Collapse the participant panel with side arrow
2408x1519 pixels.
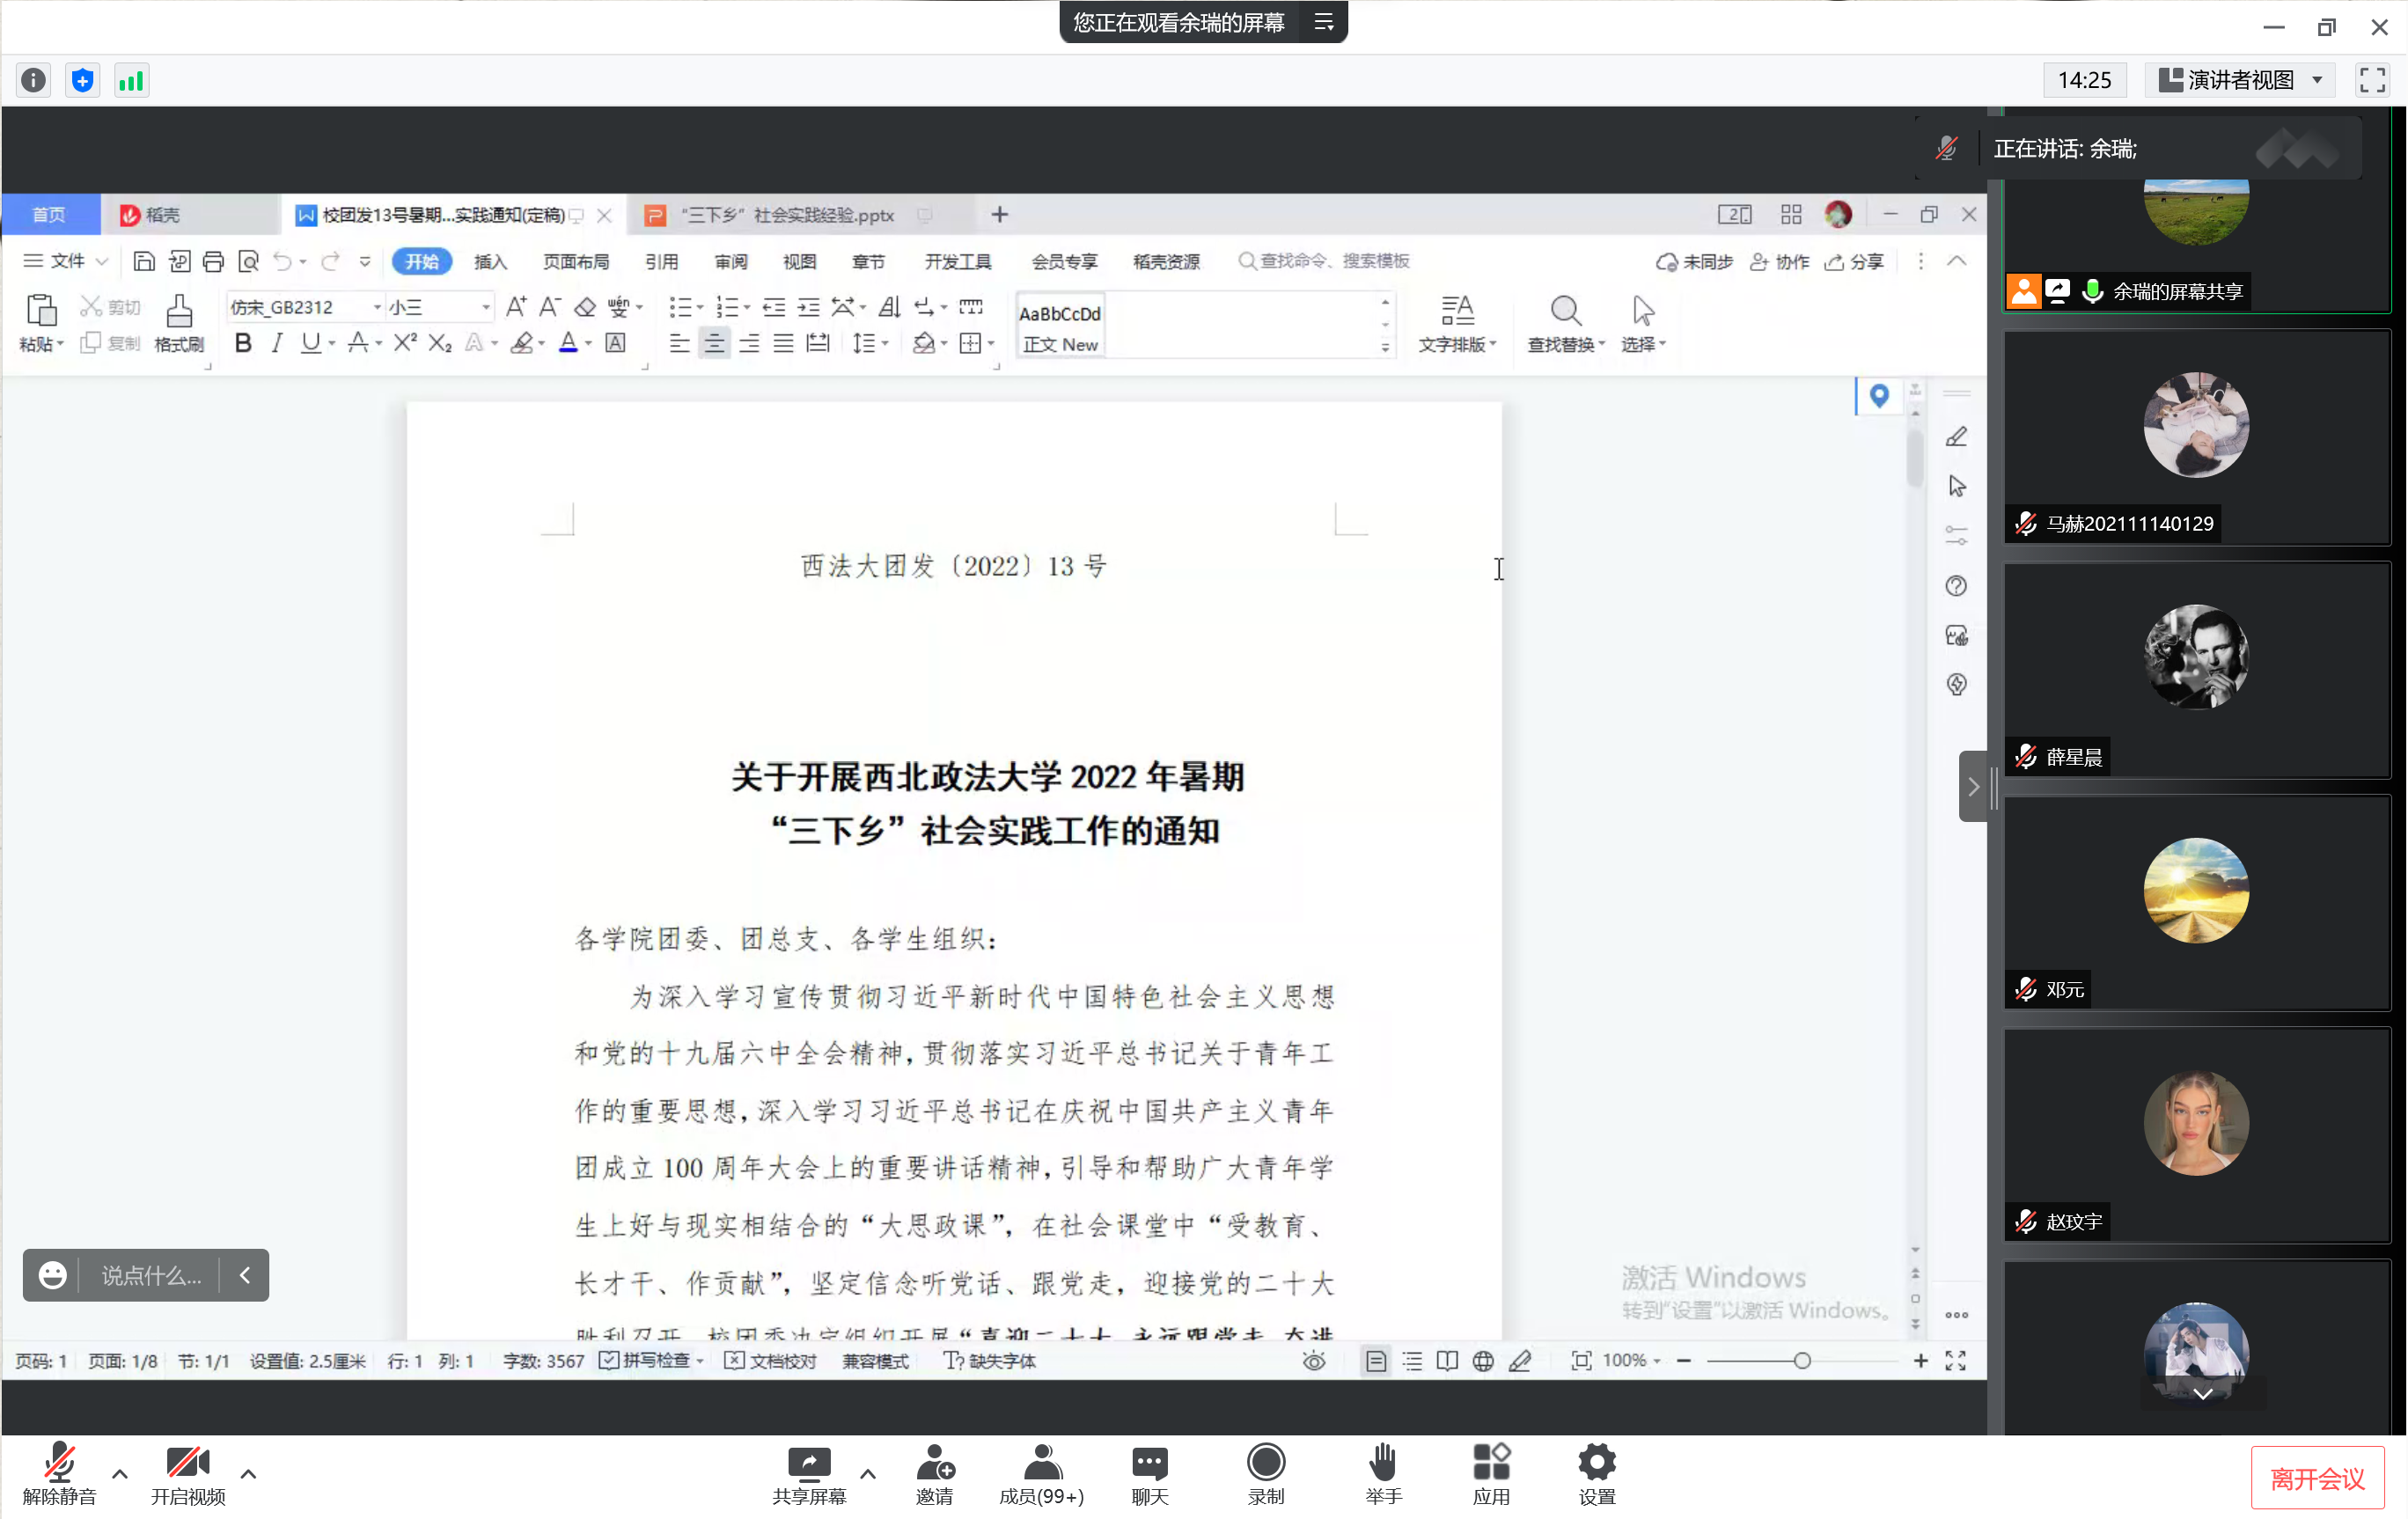pyautogui.click(x=1973, y=787)
